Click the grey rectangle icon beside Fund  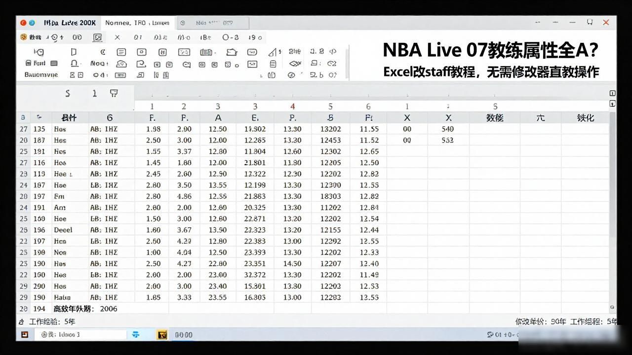click(x=54, y=63)
